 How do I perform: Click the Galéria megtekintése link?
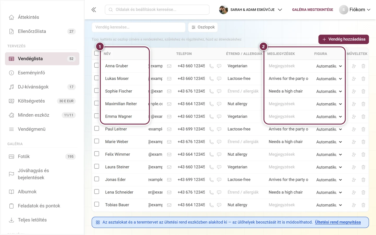[313, 10]
